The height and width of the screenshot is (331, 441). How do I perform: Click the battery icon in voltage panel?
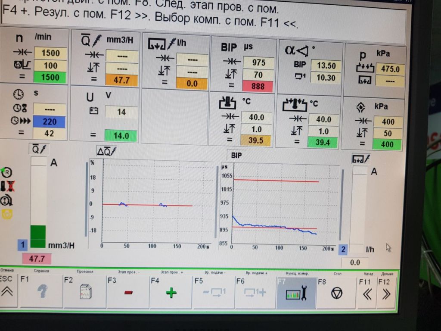[x=93, y=111]
